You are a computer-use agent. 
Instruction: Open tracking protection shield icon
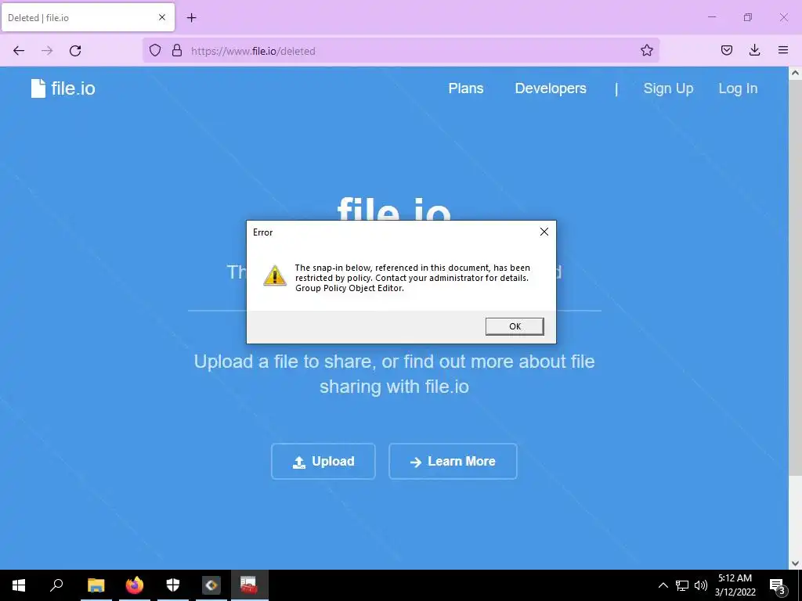point(155,50)
